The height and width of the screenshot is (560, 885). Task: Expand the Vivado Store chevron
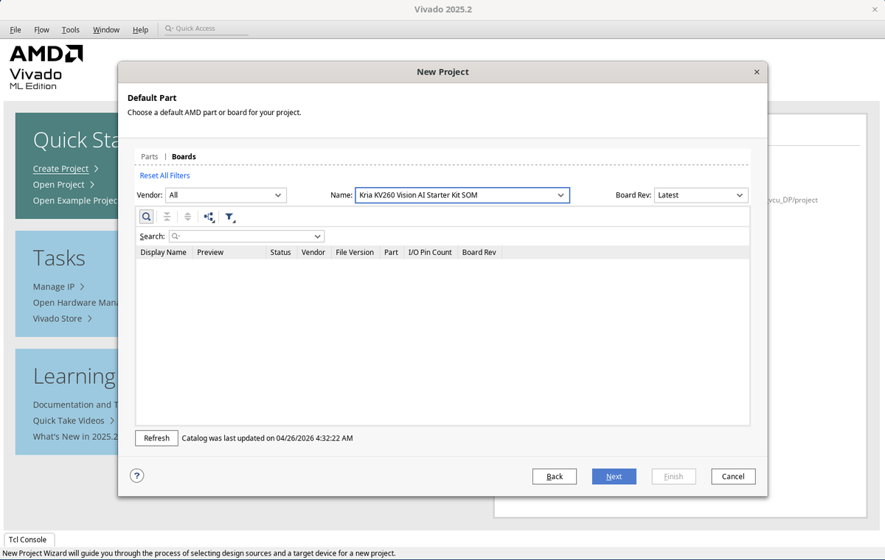click(x=89, y=318)
